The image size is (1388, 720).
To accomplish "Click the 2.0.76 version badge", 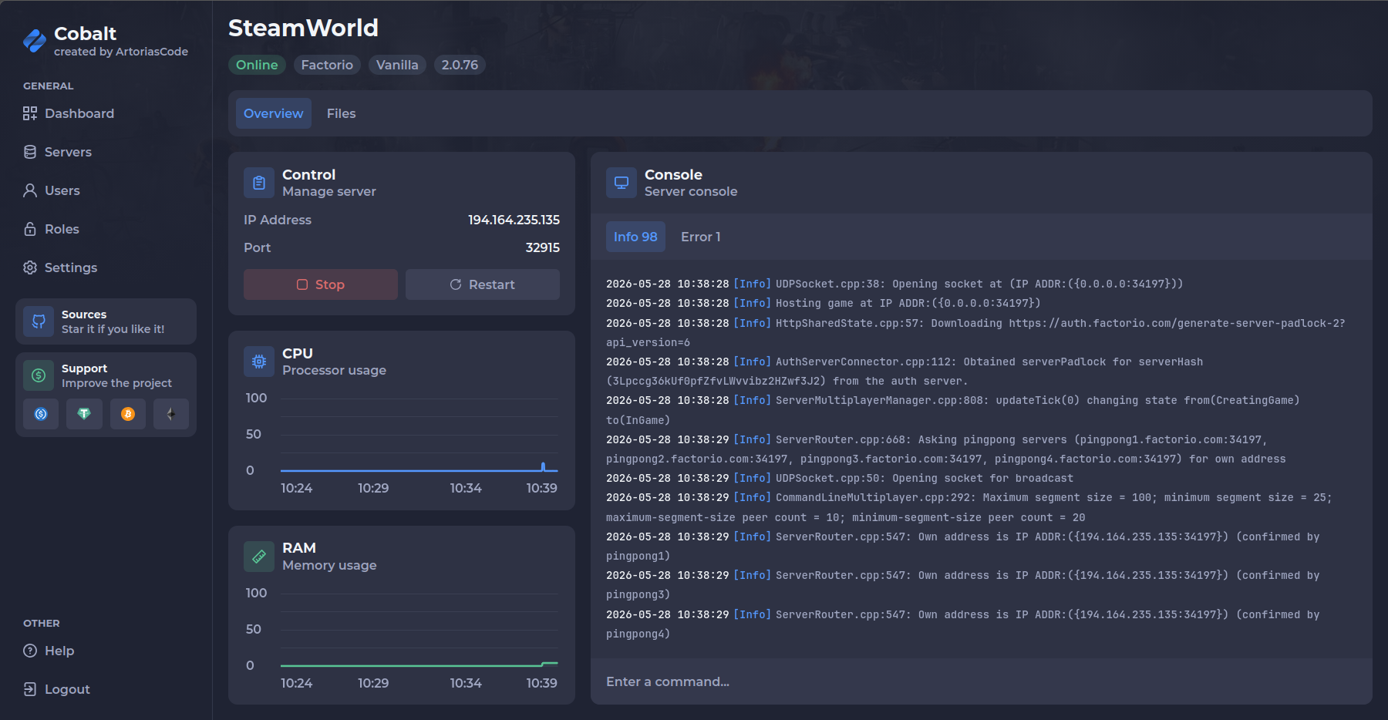I will pos(460,65).
